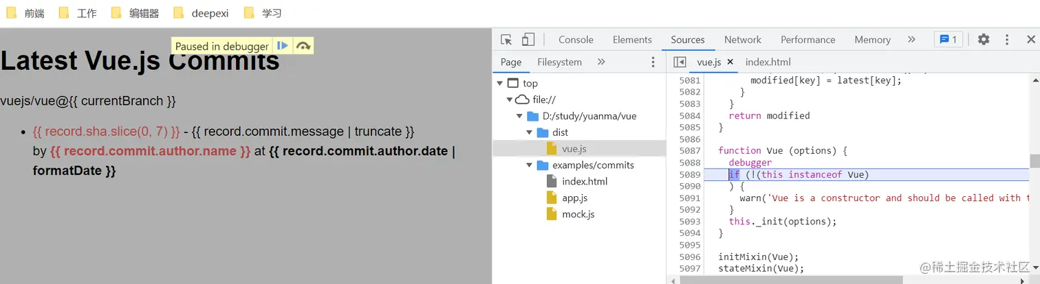
Task: Click the vertical scrollbar thumb in editor
Action: click(1034, 161)
